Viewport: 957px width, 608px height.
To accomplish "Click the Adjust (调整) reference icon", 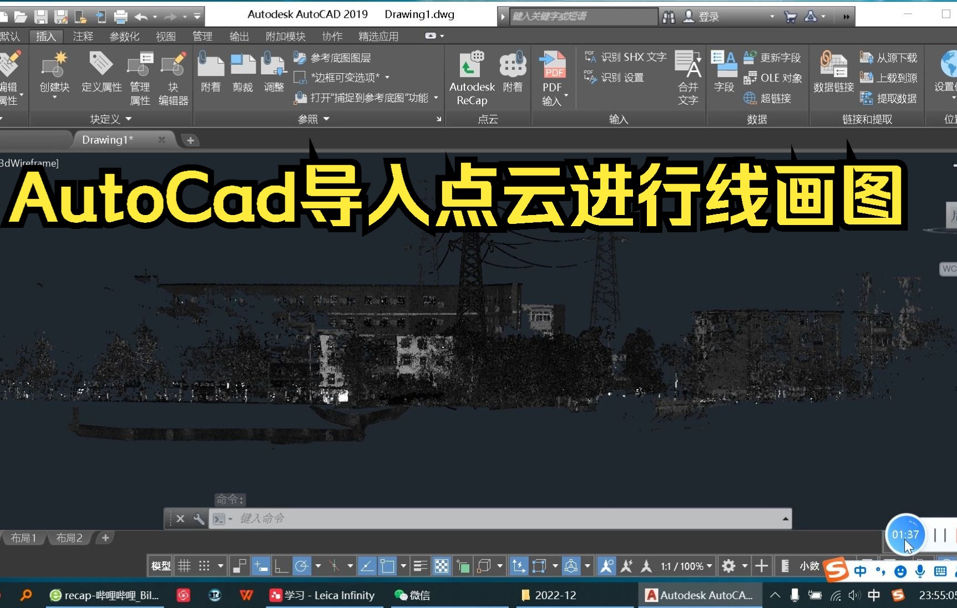I will [x=274, y=72].
